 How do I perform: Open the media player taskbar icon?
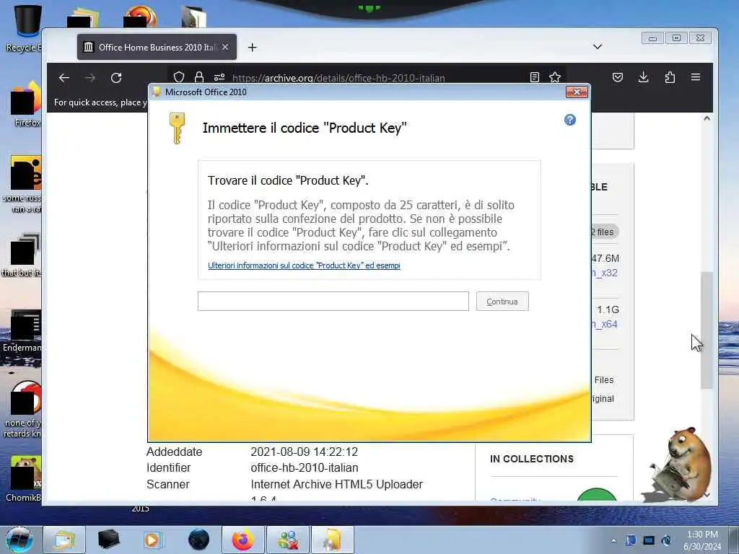coord(152,540)
